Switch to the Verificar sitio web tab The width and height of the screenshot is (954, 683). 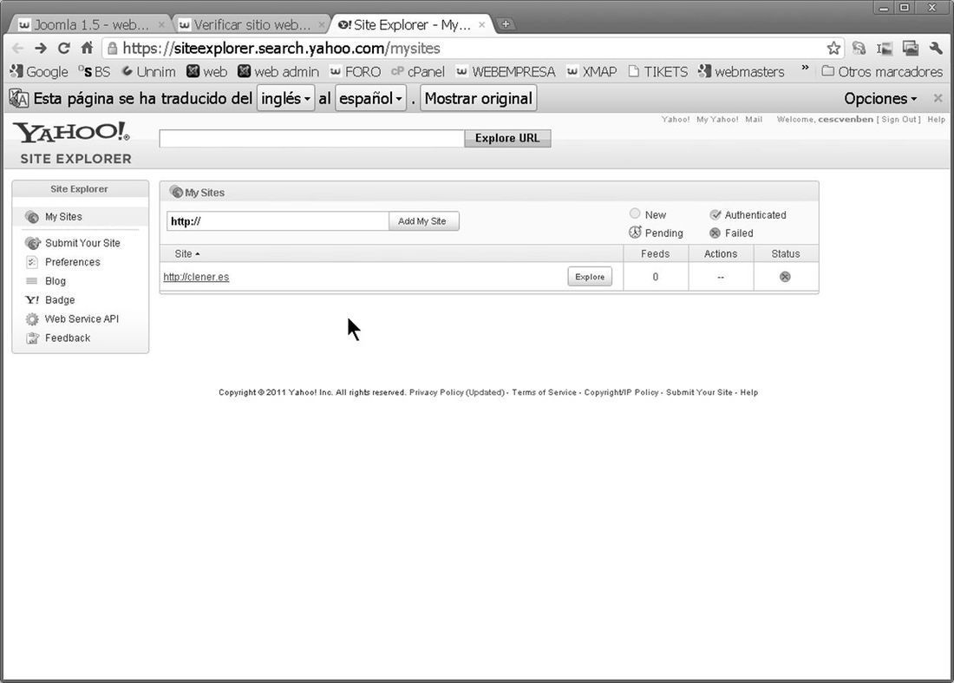[x=252, y=25]
